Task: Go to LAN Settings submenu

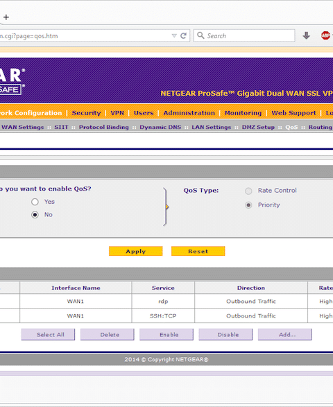Action: (x=212, y=127)
